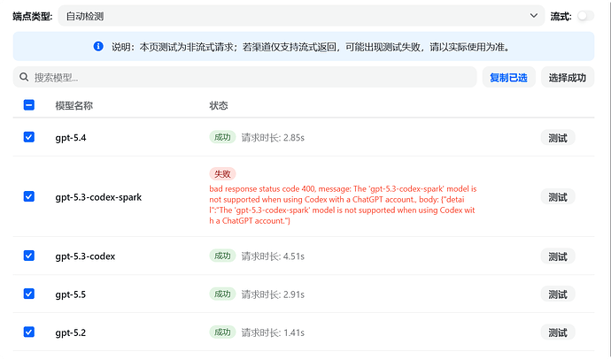This screenshot has height=359, width=611.
Task: Click the blue info icon in the notice
Action: [x=98, y=46]
